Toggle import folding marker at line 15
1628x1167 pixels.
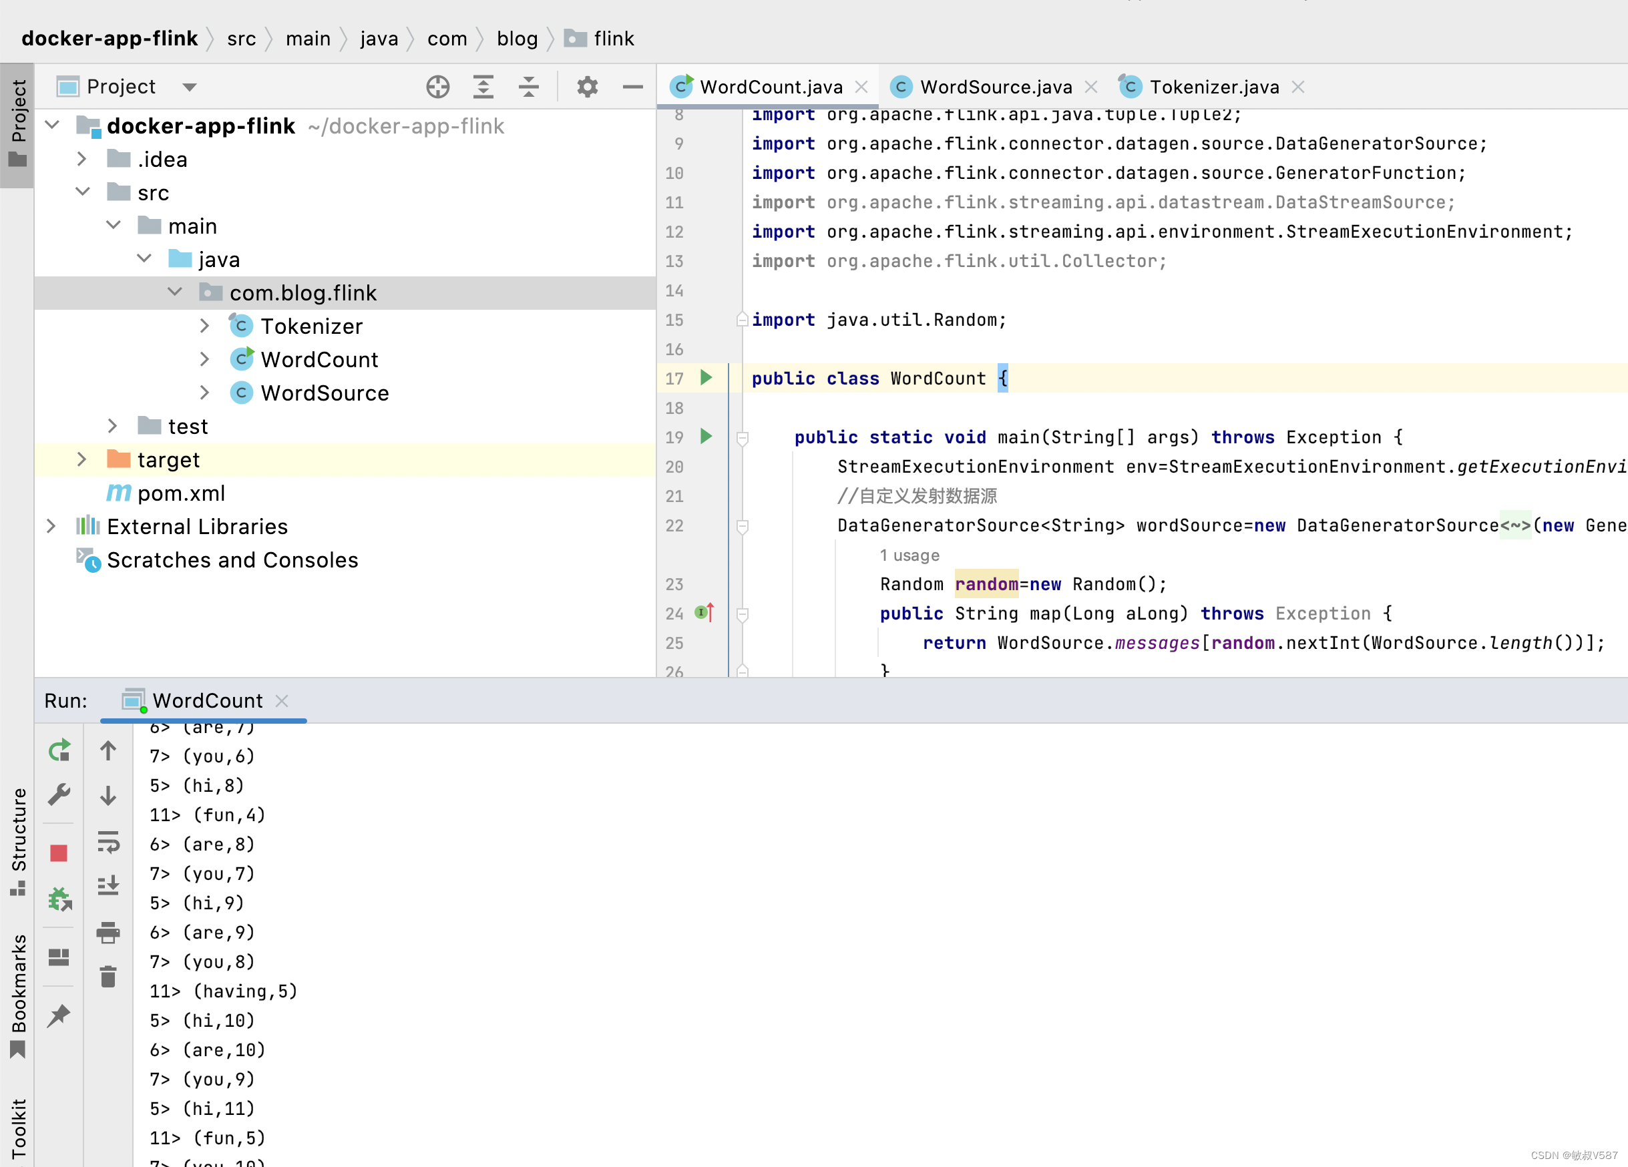743,319
